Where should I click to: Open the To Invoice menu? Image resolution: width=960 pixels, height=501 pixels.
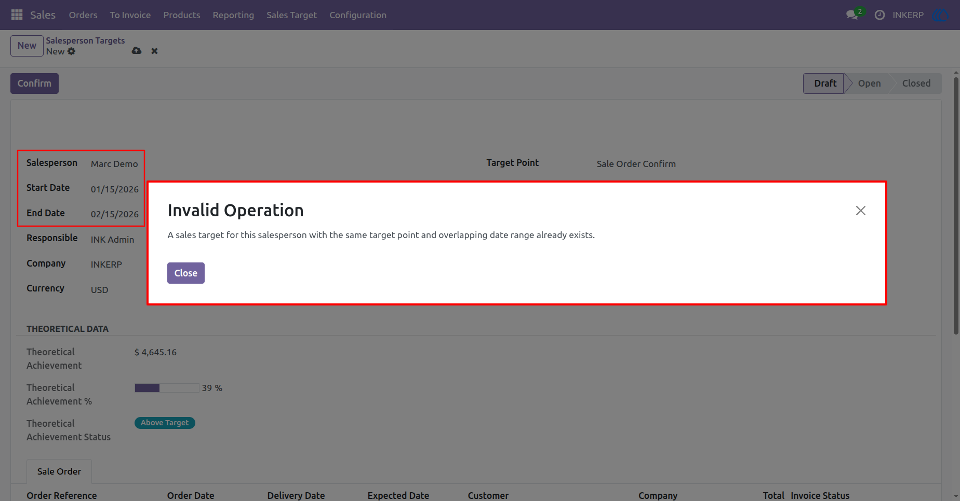tap(130, 15)
